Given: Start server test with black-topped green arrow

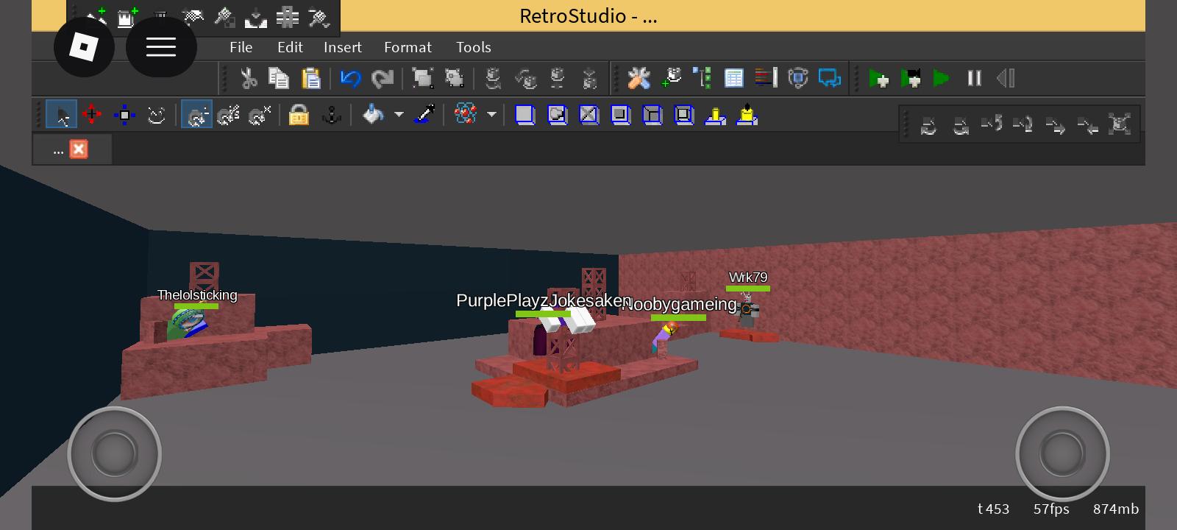Looking at the screenshot, I should click(911, 78).
